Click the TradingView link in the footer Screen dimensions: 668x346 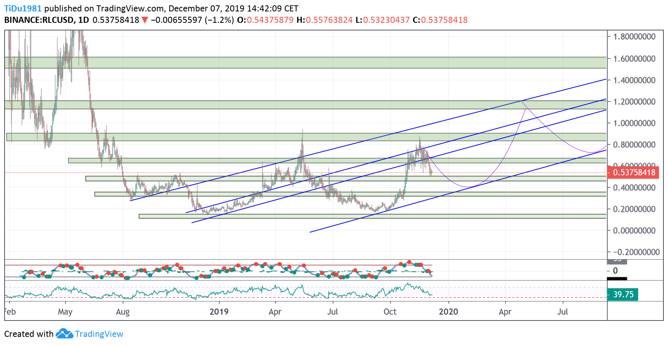coord(99,334)
